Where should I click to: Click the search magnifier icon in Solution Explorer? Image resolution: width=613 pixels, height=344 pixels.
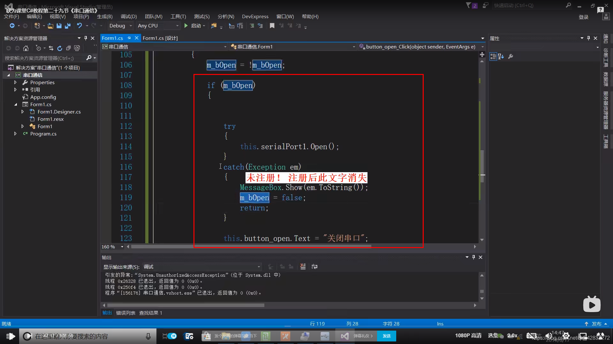point(89,58)
